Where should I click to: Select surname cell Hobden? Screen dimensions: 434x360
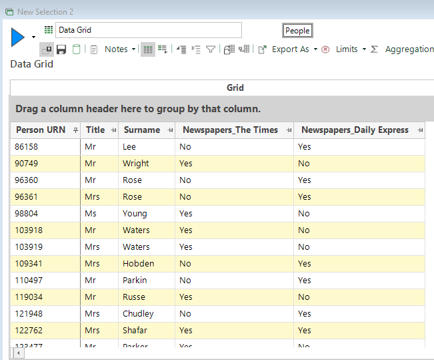147,263
